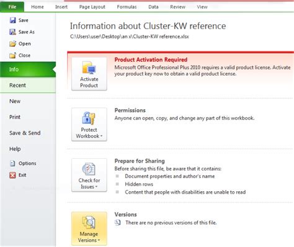Screen dimensions: 294x247
Task: Open the Recent section
Action: pyautogui.click(x=28, y=85)
